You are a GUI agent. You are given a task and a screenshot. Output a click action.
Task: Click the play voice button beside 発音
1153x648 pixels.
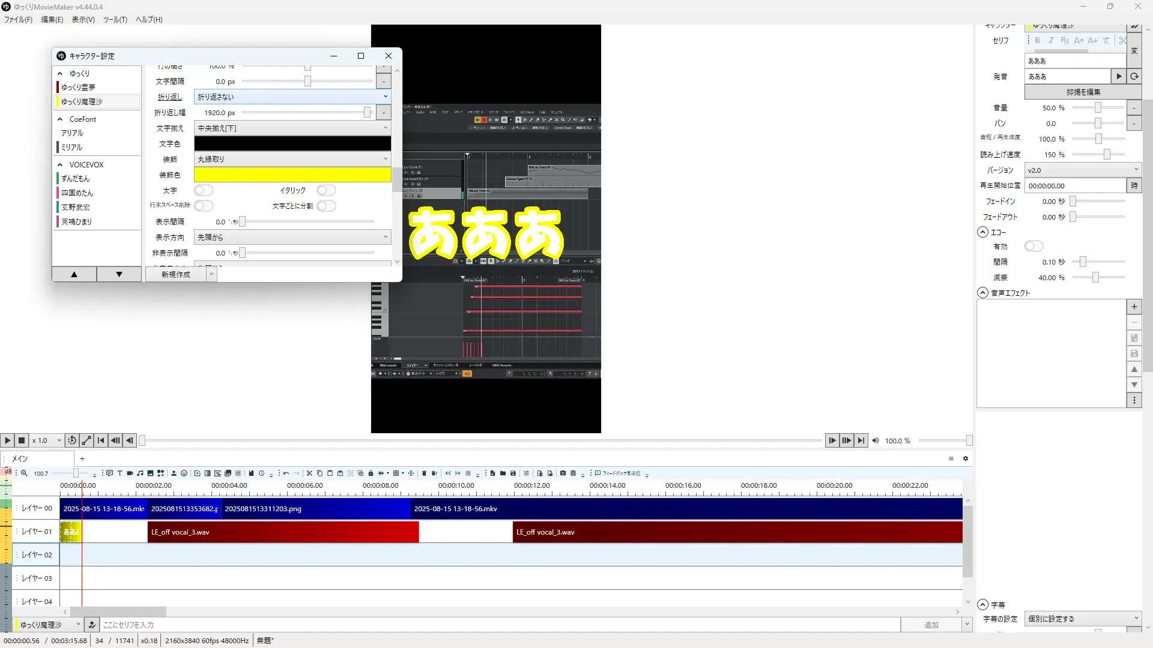click(1118, 76)
